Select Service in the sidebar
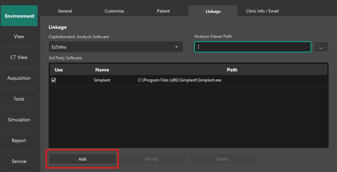This screenshot has height=172, width=337. (19, 161)
